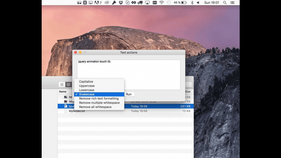Select the MyNotes.txt file row
The image size is (281, 158).
pyautogui.click(x=126, y=111)
